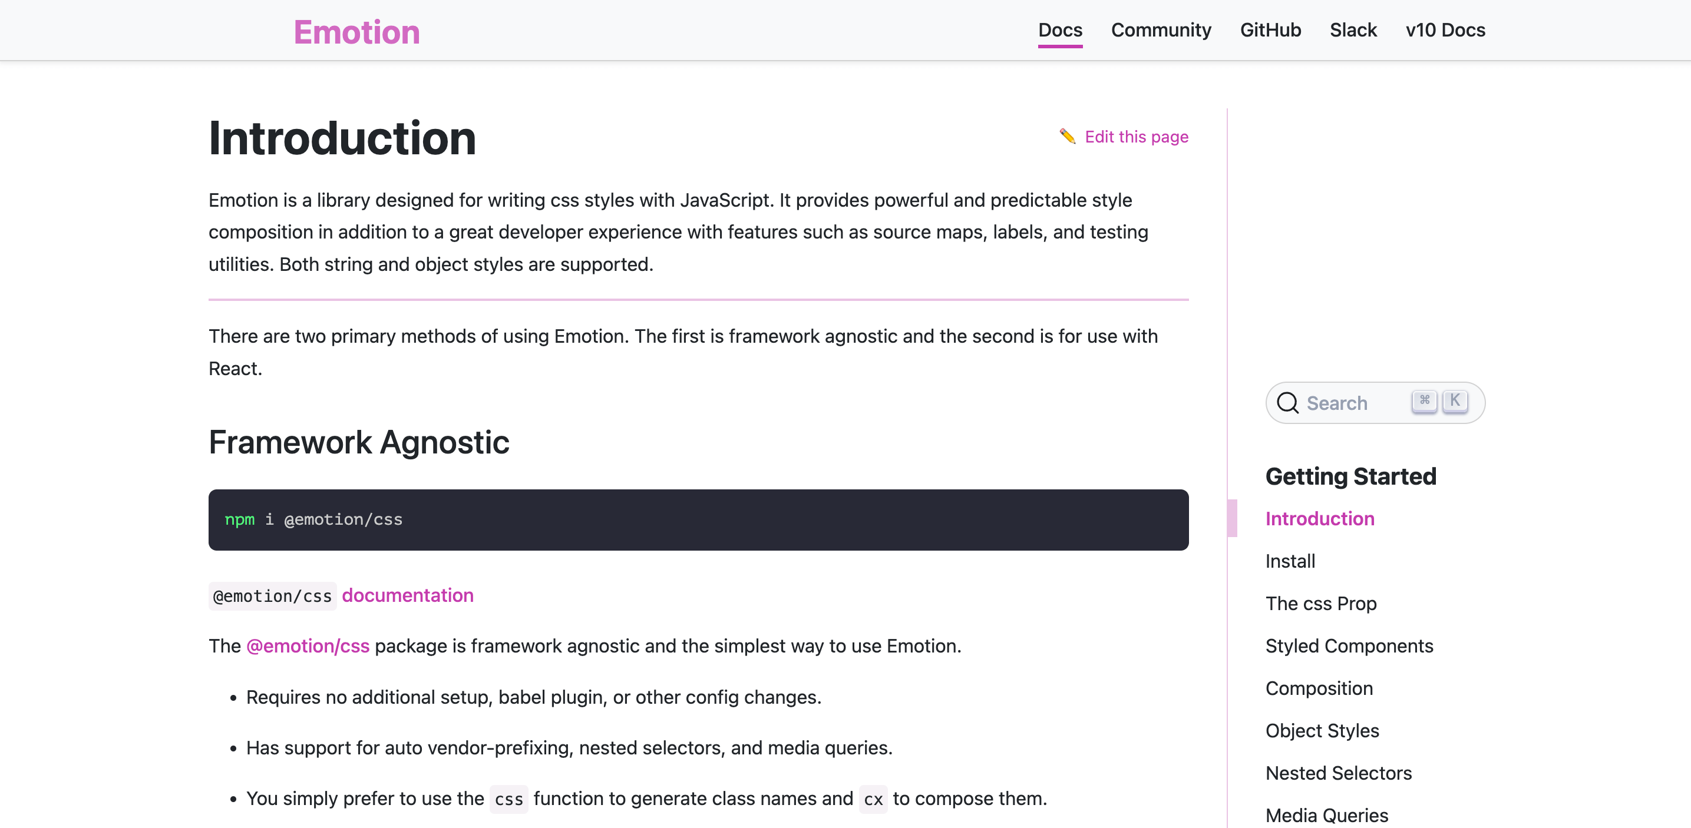Click the Edit this page link

tap(1137, 137)
